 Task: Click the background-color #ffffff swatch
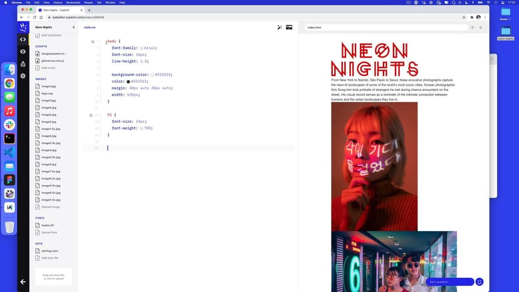[x=152, y=75]
